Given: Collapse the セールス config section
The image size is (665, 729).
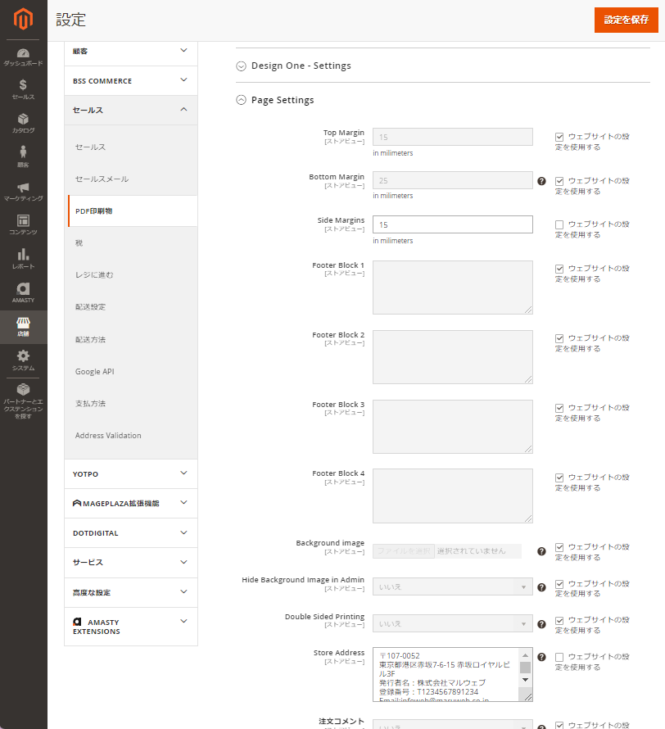Looking at the screenshot, I should pyautogui.click(x=130, y=111).
